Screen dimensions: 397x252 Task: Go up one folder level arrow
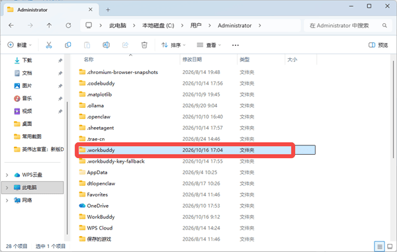pyautogui.click(x=49, y=25)
